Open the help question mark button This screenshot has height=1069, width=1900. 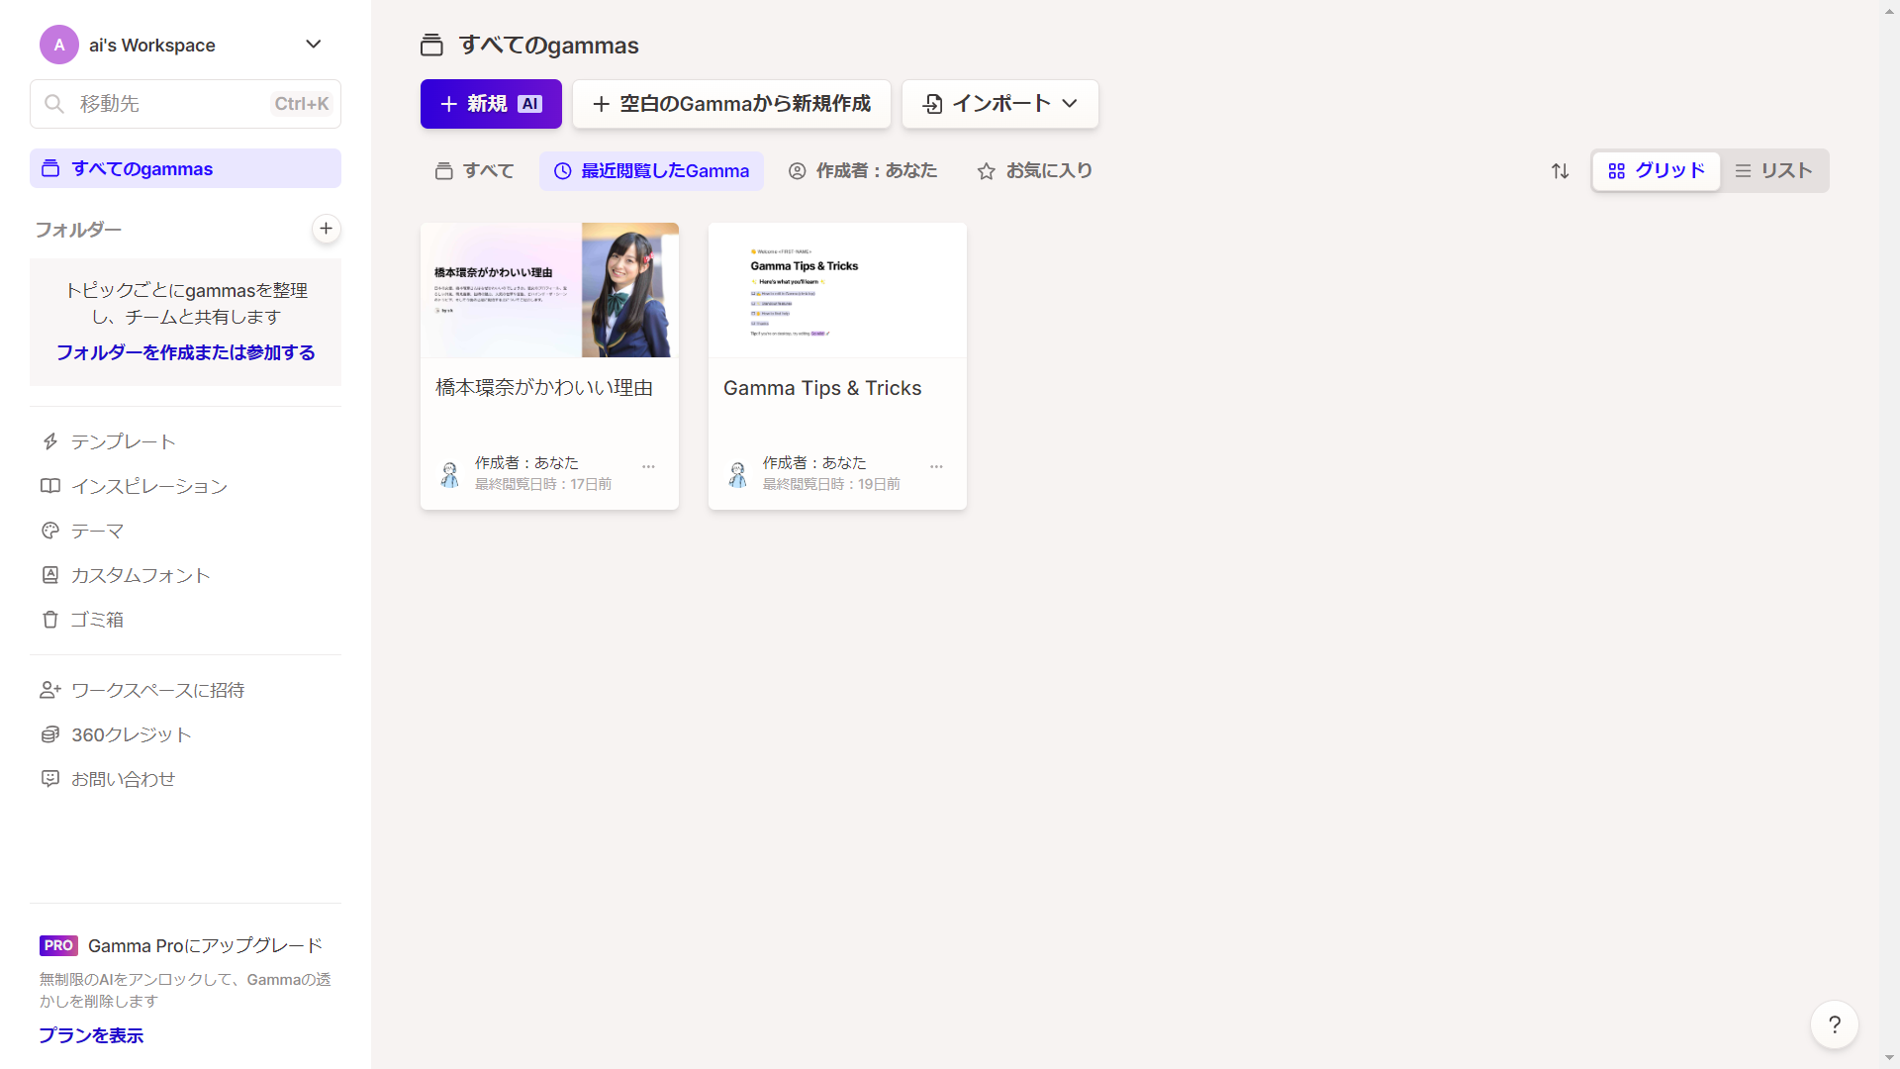click(1834, 1024)
